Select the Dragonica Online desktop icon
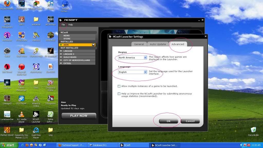This screenshot has height=148, width=263. [51, 83]
